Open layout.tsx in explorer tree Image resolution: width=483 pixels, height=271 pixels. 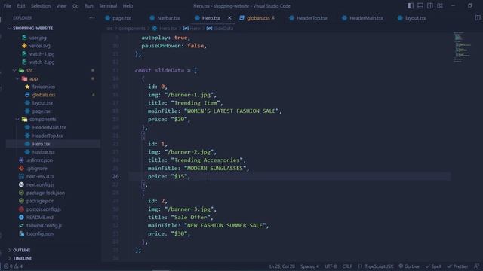tap(42, 103)
